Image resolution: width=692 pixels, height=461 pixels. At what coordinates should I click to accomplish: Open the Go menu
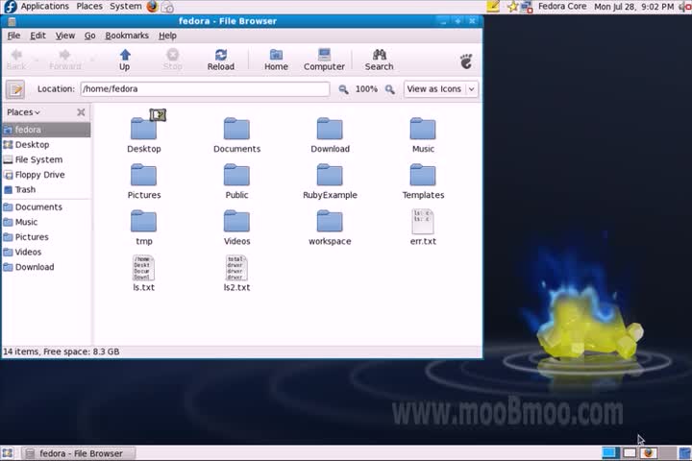tap(89, 36)
